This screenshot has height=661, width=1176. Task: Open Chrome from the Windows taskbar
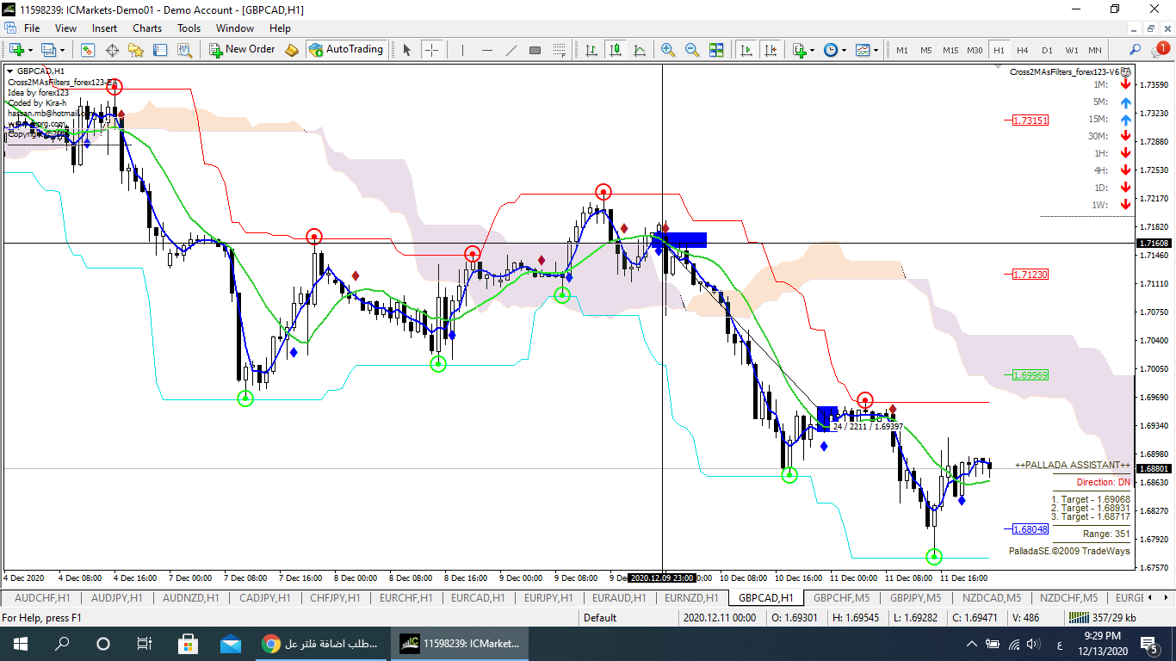coord(270,644)
